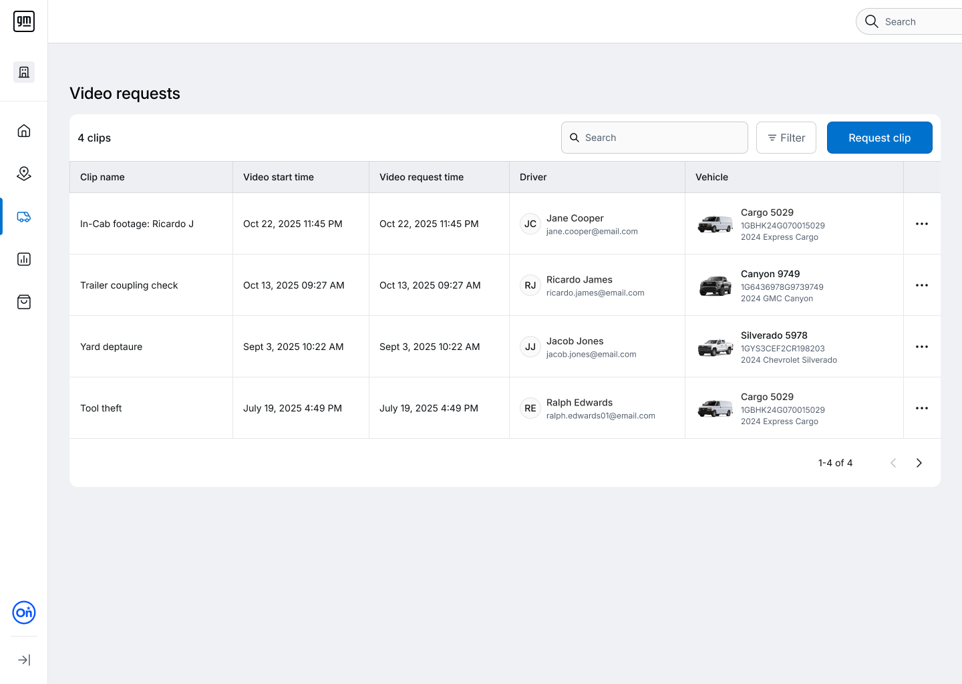Open more options for Tool theft row
This screenshot has width=962, height=684.
pyautogui.click(x=922, y=408)
